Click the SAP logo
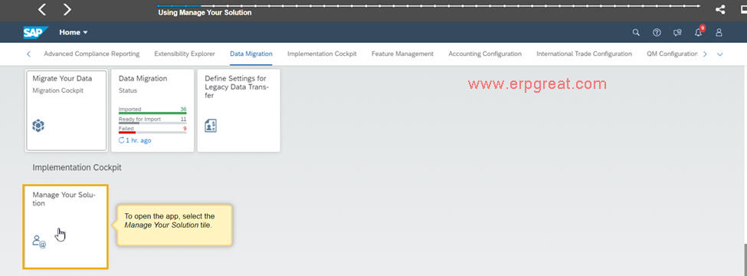This screenshot has width=747, height=276. click(x=35, y=32)
